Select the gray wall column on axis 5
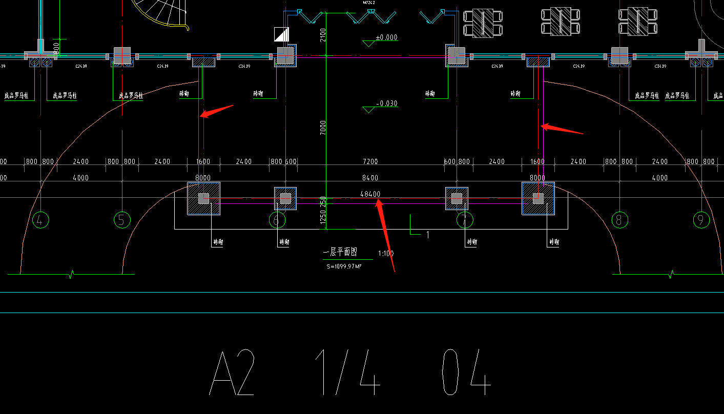This screenshot has height=414, width=724. click(x=122, y=55)
